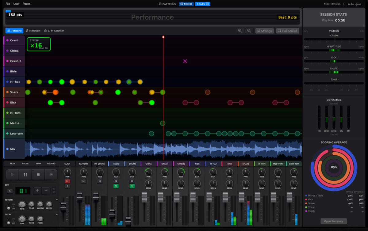
Task: Start playback with the Play transport button
Action: point(13,175)
